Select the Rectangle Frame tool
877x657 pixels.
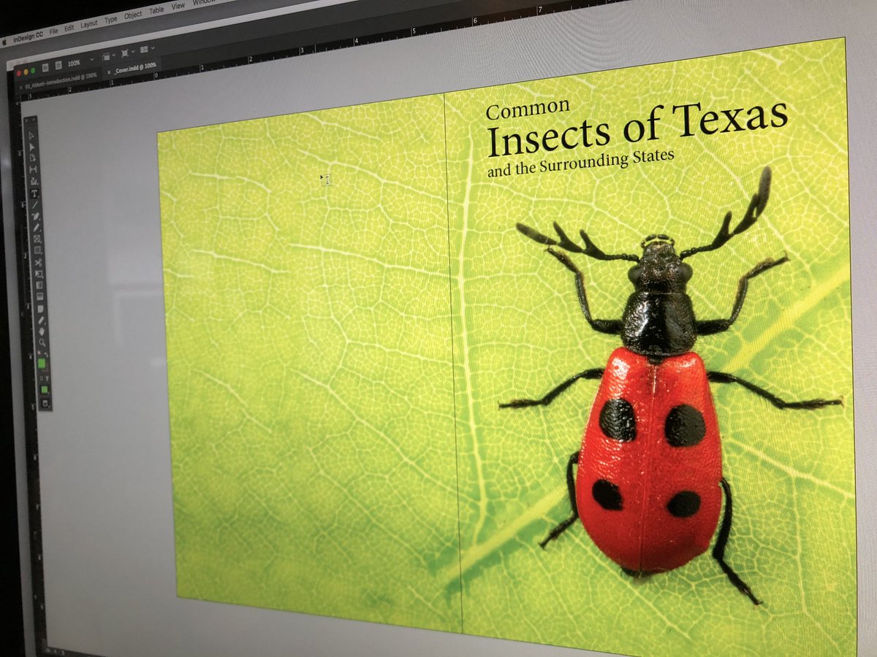[37, 238]
